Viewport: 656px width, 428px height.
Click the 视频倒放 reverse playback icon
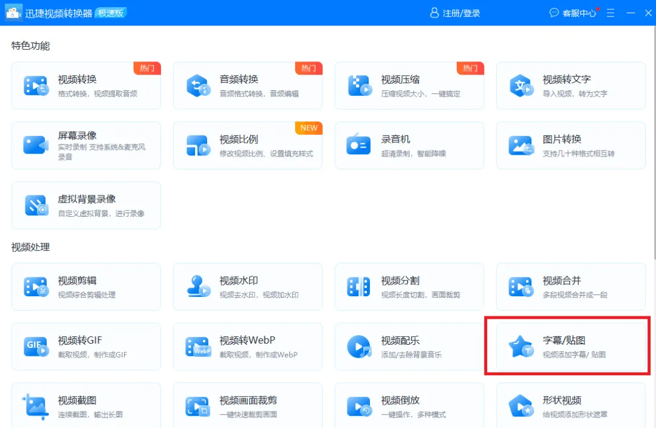click(x=360, y=406)
